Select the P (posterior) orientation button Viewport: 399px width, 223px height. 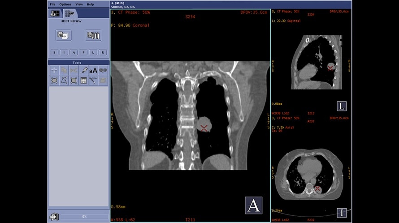83,52
